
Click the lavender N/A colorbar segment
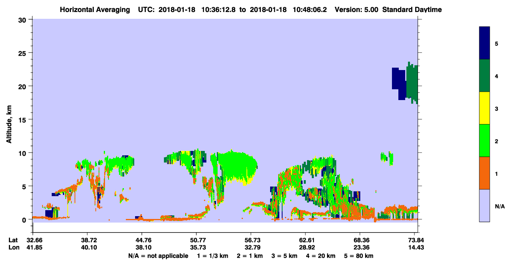point(485,205)
